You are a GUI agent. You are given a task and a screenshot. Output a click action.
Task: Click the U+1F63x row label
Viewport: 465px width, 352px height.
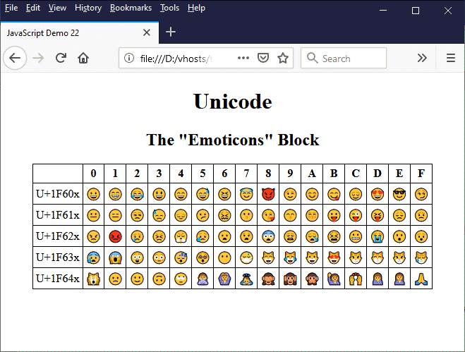[58, 257]
